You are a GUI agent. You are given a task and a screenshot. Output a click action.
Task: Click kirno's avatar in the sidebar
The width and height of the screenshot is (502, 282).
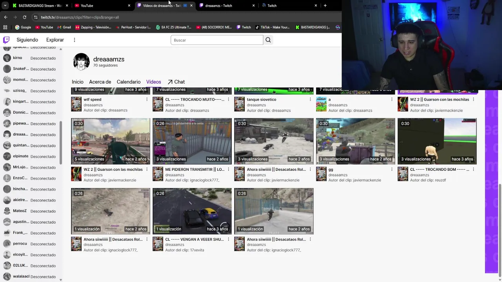7,58
